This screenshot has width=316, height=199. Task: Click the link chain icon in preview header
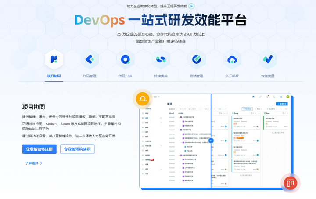pos(260,97)
